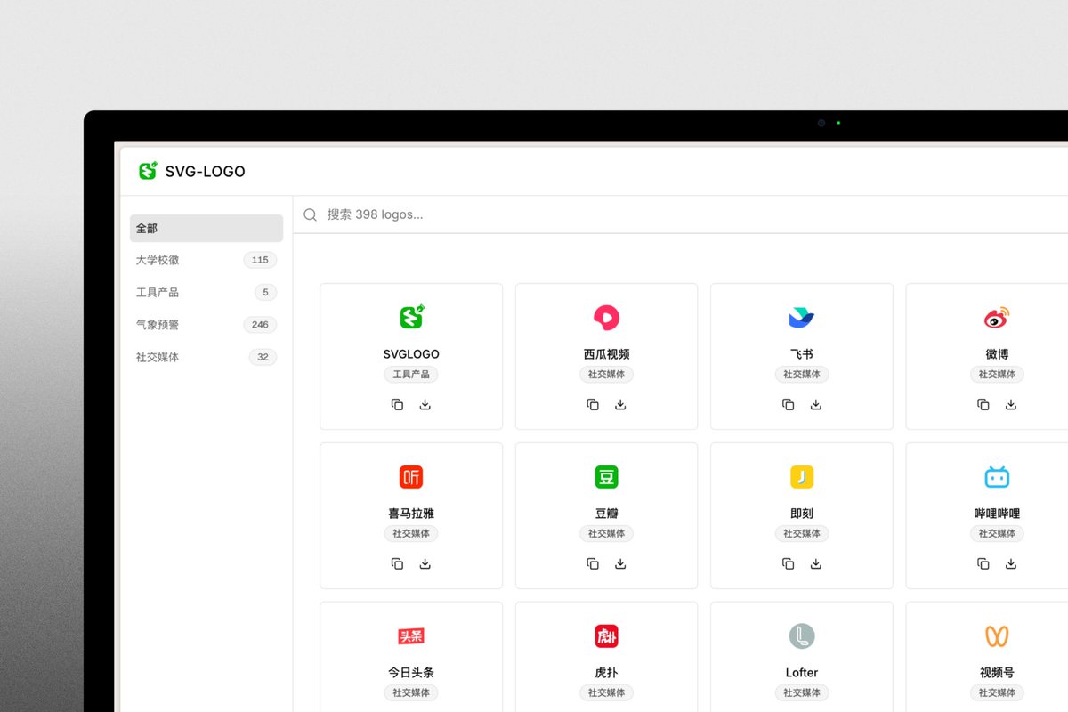Click the 社交媒体 tag on 西瓜视频 card
The width and height of the screenshot is (1068, 712).
[606, 375]
